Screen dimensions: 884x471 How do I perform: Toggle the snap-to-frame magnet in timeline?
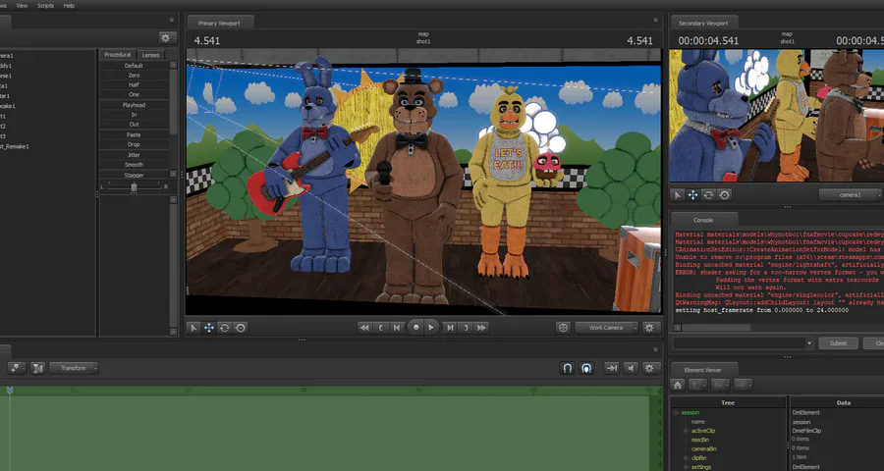[587, 368]
